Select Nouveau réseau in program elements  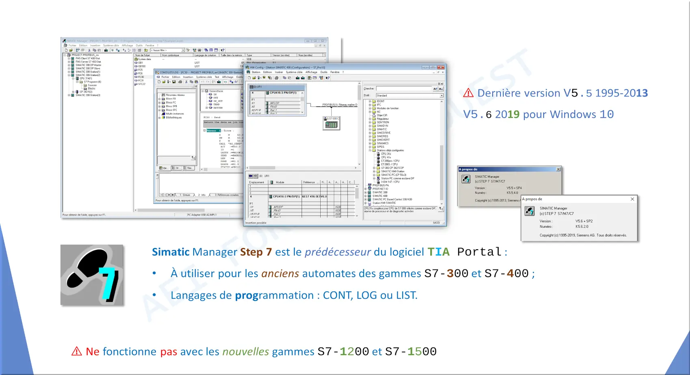click(x=173, y=95)
